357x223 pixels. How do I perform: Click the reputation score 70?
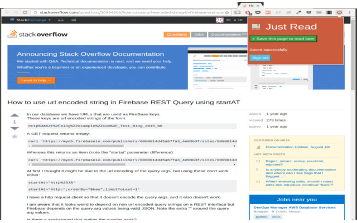(x=228, y=20)
